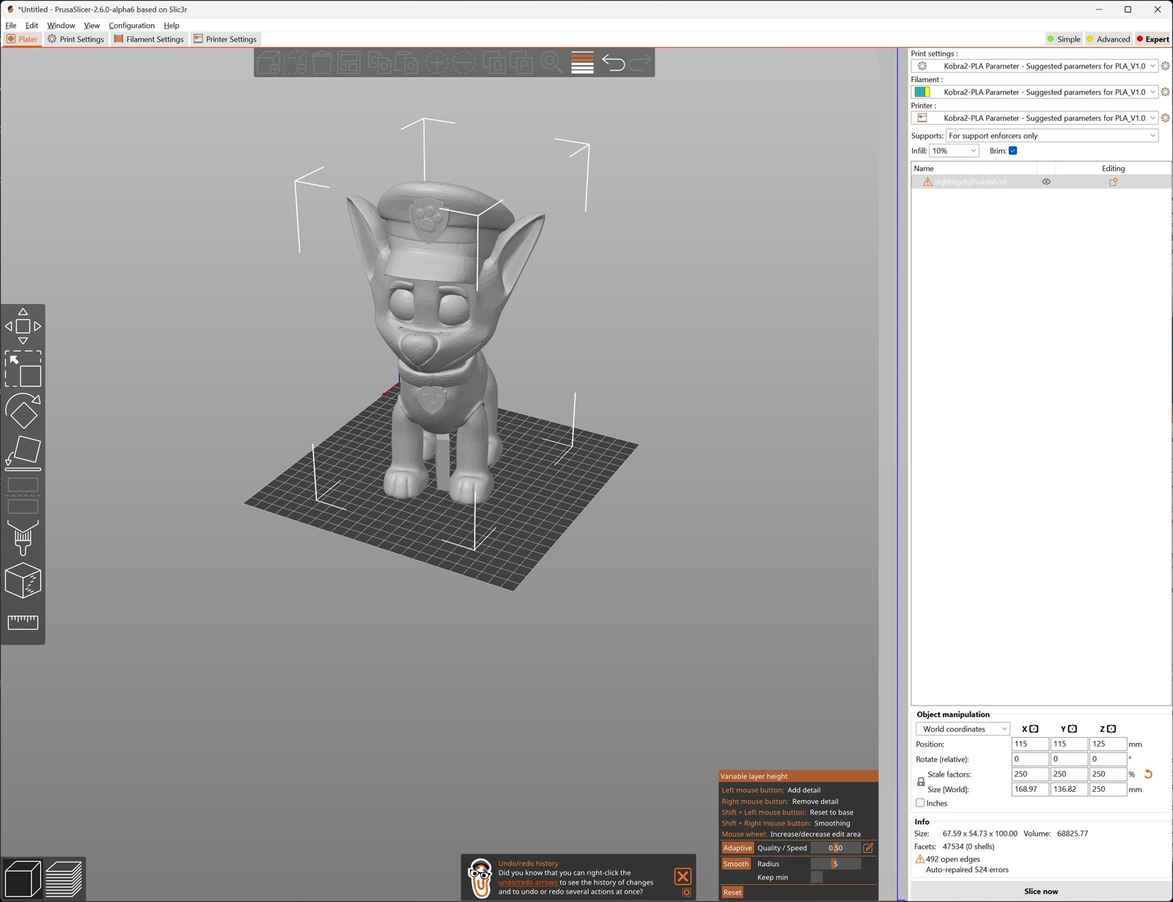The image size is (1173, 902).
Task: Open the Print settings preset dropdown
Action: pyautogui.click(x=1034, y=66)
